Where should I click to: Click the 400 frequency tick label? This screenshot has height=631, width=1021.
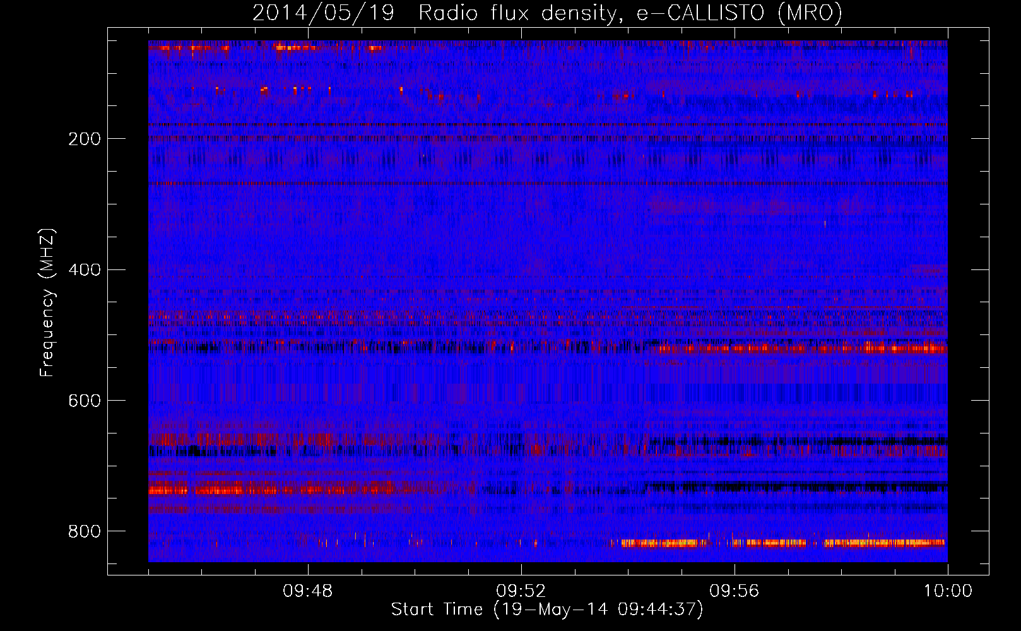[x=85, y=270]
